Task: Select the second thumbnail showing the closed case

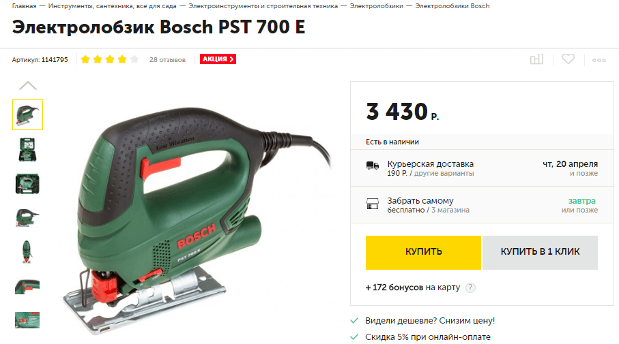Action: coord(27,149)
